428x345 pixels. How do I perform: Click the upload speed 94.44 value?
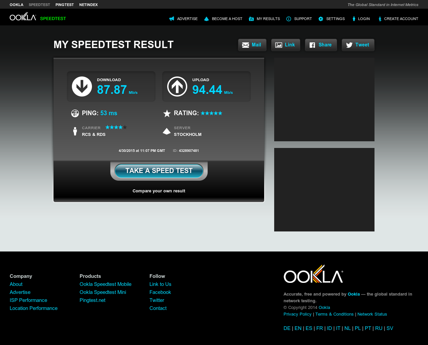pyautogui.click(x=207, y=90)
